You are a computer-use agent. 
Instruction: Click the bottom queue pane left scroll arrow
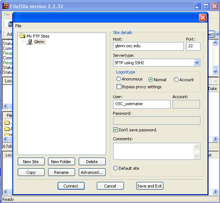tap(5, 192)
